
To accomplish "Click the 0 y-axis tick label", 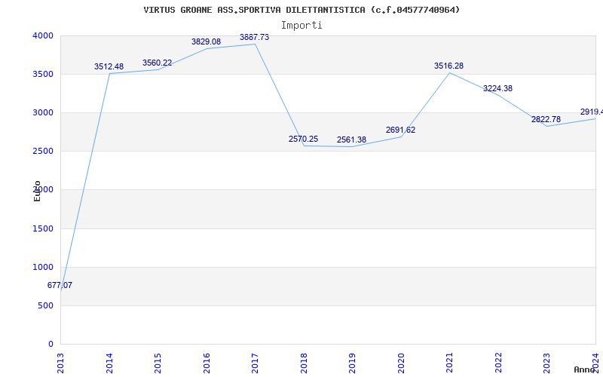I will pos(51,345).
